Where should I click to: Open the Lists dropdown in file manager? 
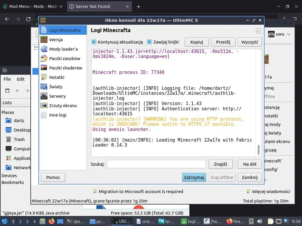click(x=16, y=103)
